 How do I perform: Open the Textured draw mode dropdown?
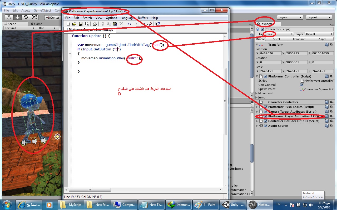(x=19, y=28)
